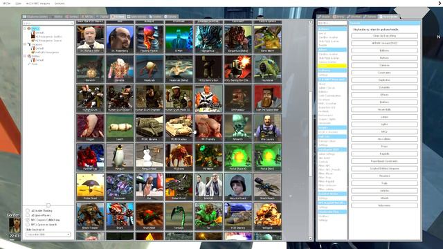Screen dimensions: 443x249
Task: Spawn the Gonarch NPC
Action: pyautogui.click(x=91, y=68)
